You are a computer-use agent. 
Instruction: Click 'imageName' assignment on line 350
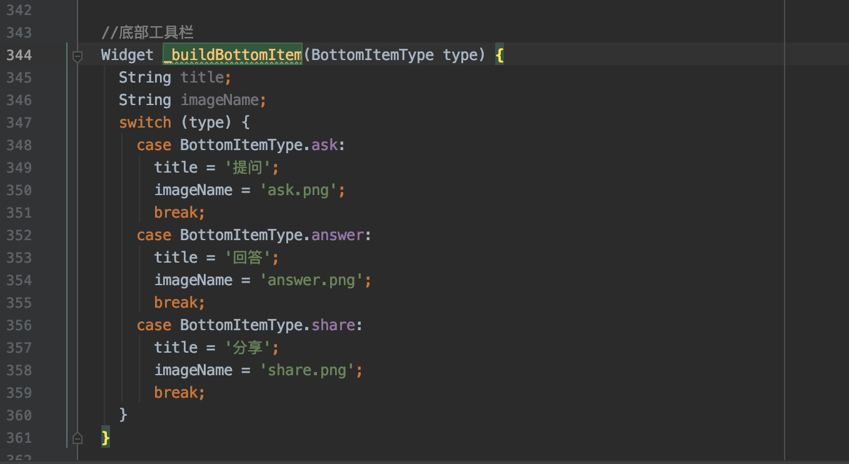coord(193,190)
